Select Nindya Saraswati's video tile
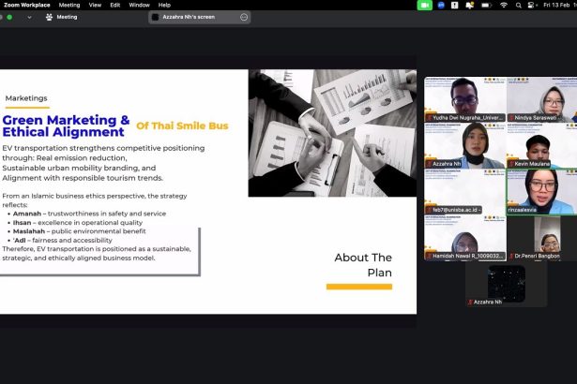 pyautogui.click(x=541, y=99)
